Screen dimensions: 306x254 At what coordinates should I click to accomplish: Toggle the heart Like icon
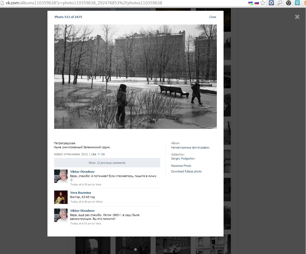pyautogui.click(x=99, y=154)
